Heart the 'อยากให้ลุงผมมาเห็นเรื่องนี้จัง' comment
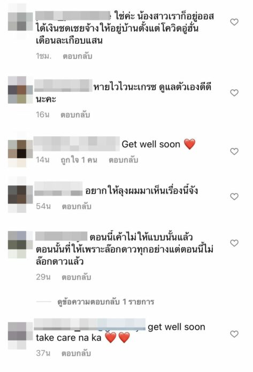253x372 pixels. point(234,197)
